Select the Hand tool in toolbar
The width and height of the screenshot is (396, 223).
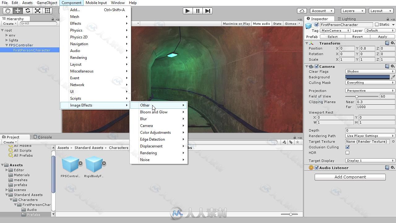tap(8, 11)
